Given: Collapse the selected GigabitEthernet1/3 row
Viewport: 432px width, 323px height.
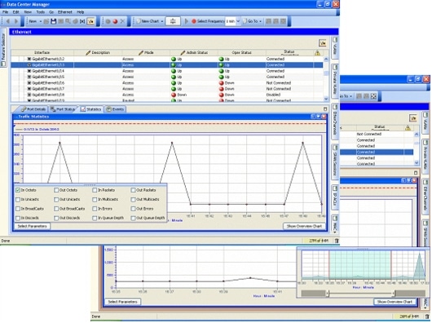Looking at the screenshot, I should (29, 65).
